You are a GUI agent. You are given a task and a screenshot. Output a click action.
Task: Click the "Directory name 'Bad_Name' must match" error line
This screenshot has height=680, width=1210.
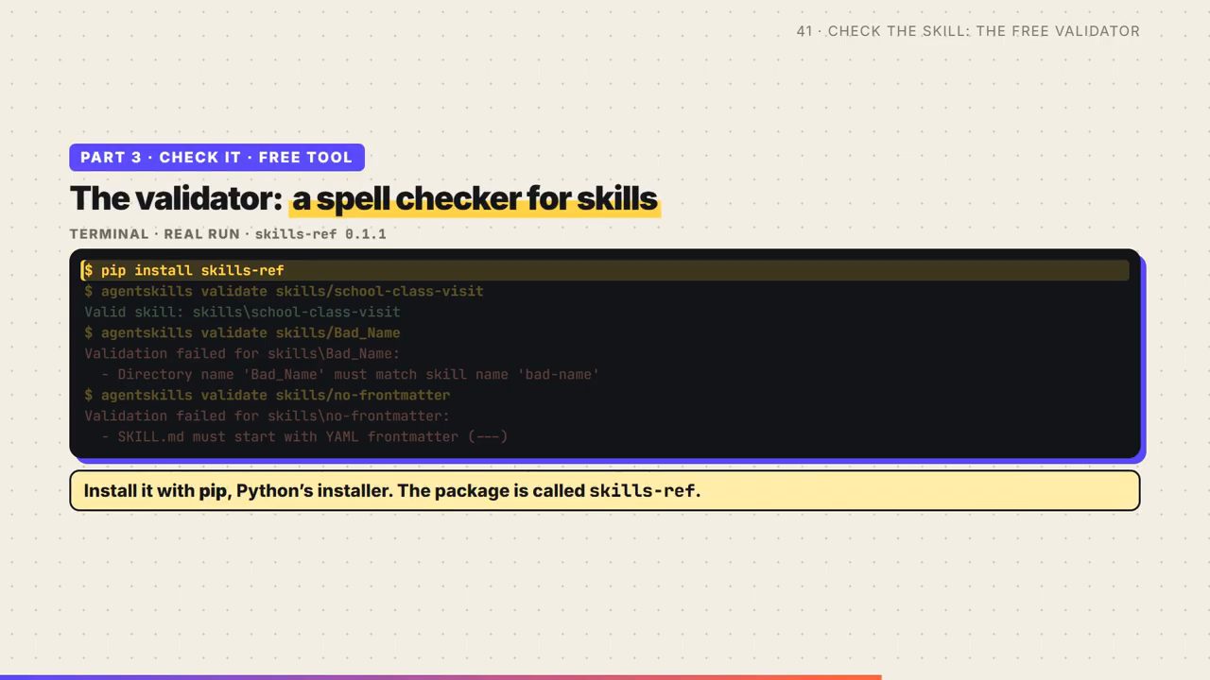click(350, 374)
